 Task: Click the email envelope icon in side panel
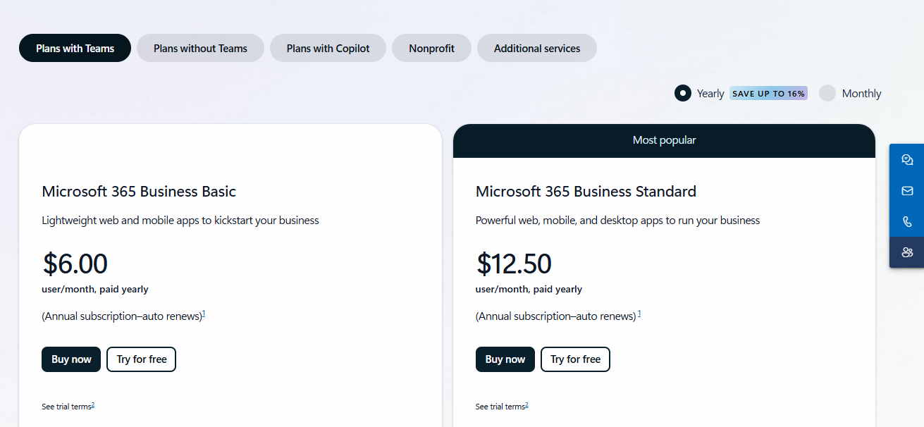tap(907, 191)
